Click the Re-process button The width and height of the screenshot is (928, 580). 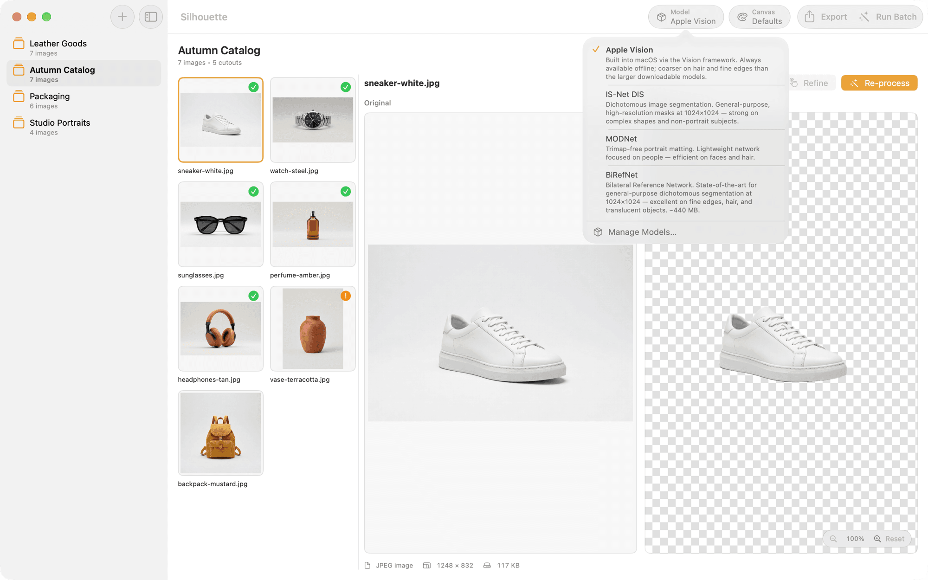[879, 83]
